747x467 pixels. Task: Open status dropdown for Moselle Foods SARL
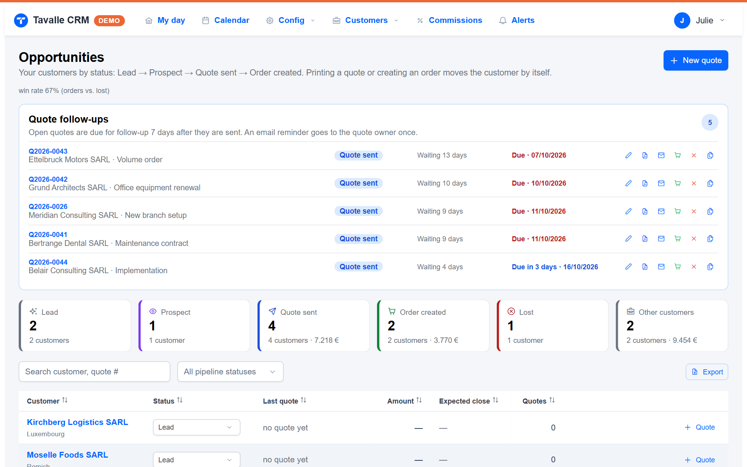point(196,460)
